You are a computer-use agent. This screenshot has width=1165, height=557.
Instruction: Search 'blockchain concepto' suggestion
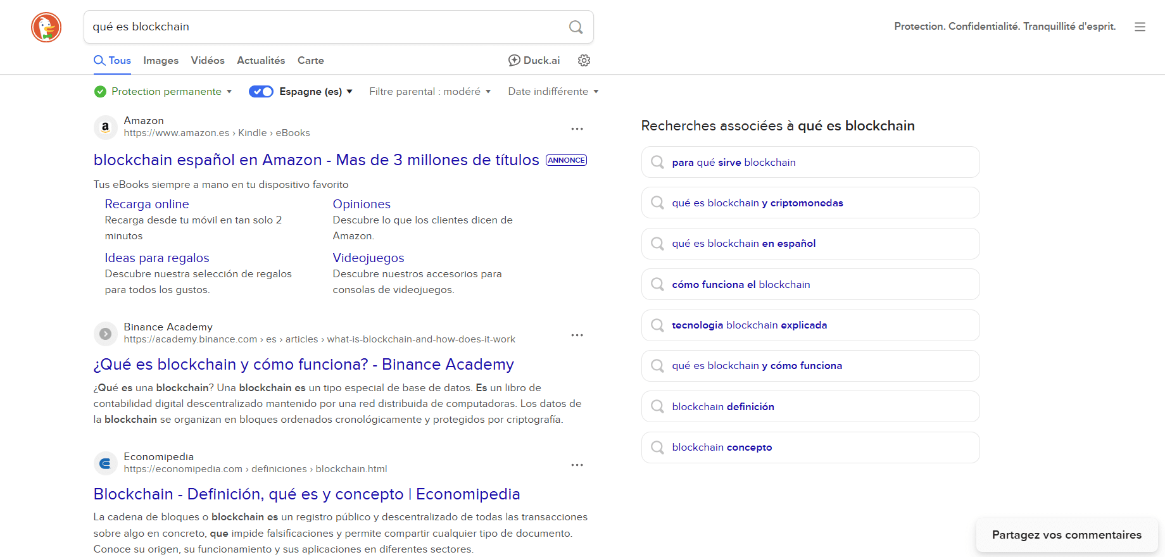click(810, 447)
